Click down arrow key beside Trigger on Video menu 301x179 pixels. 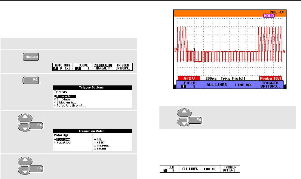click(x=24, y=128)
